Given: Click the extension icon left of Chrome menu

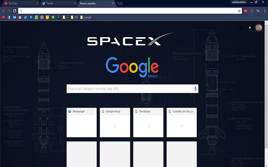Looking at the screenshot, I should pos(258,11).
